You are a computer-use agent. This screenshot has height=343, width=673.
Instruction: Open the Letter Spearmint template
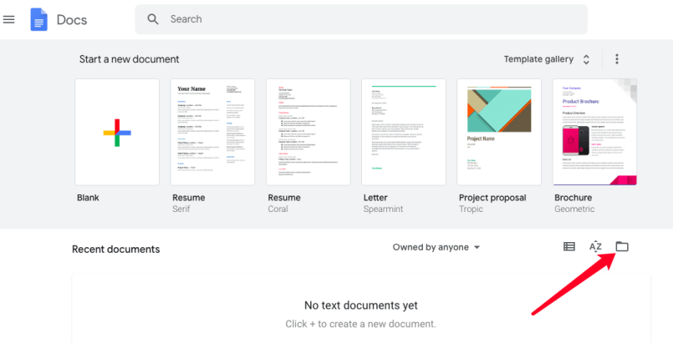403,132
